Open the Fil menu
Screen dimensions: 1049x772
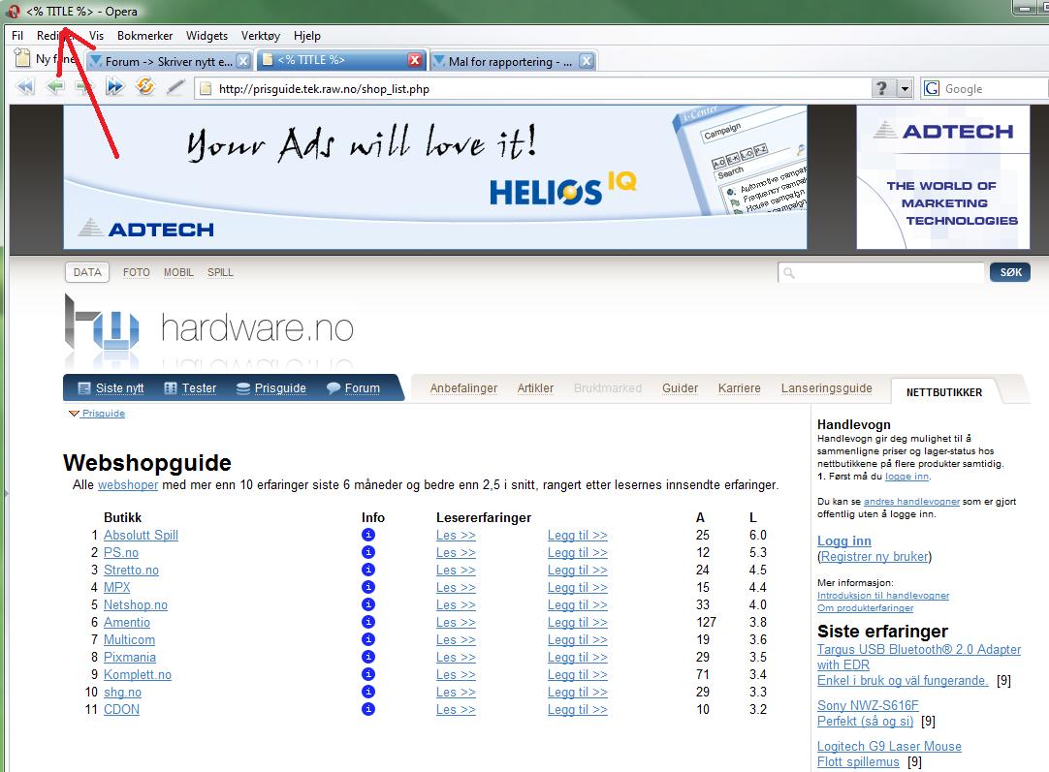[x=17, y=36]
